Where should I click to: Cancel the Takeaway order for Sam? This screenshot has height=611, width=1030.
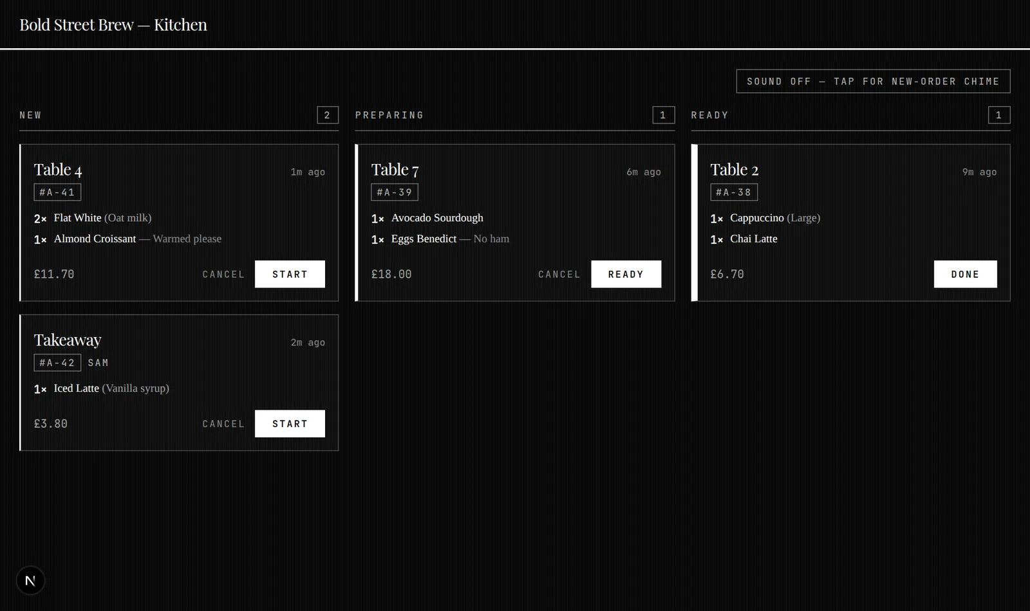pyautogui.click(x=223, y=424)
